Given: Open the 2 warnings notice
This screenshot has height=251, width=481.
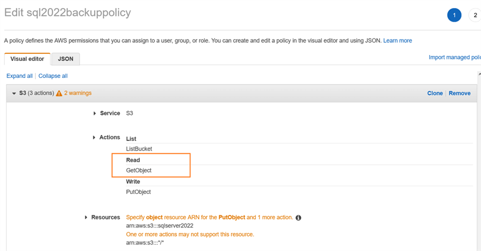Looking at the screenshot, I should pyautogui.click(x=78, y=93).
